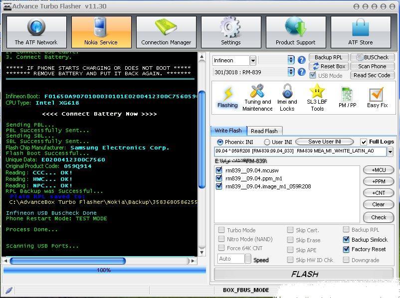Open SL3 LBF Tools star
This screenshot has width=400, height=298.
click(317, 98)
